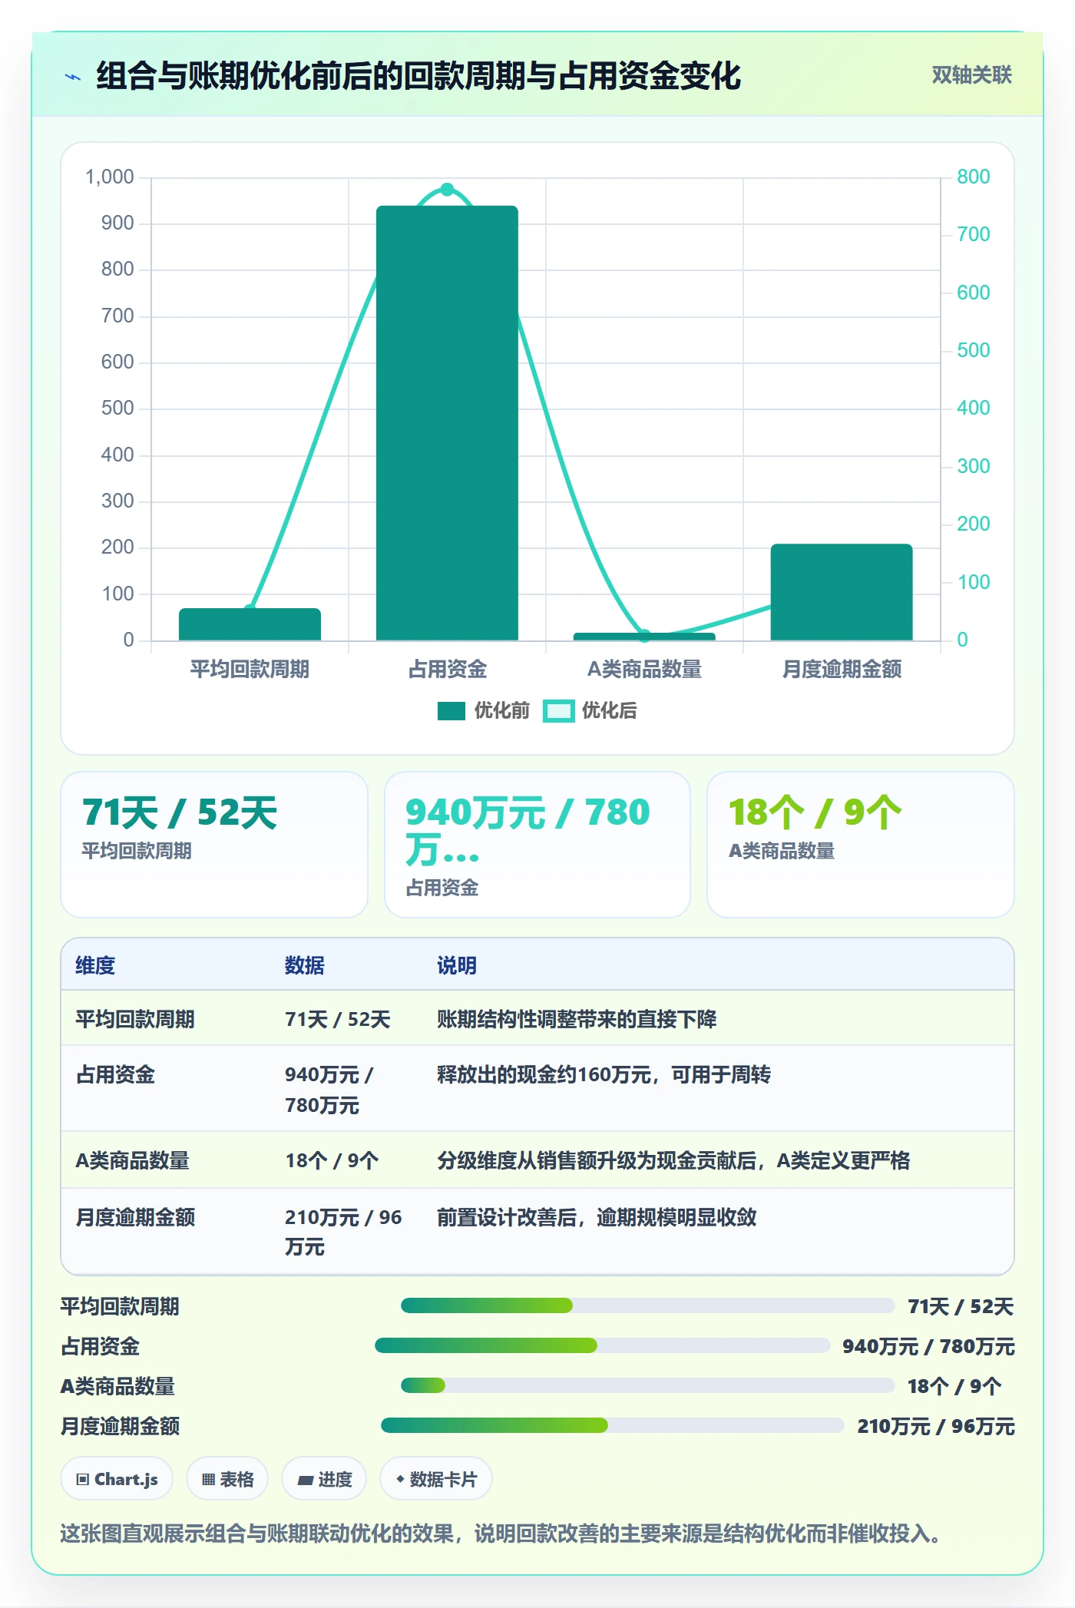Image resolution: width=1075 pixels, height=1608 pixels.
Task: Click the A类商品数量 progress bar
Action: click(x=647, y=1385)
